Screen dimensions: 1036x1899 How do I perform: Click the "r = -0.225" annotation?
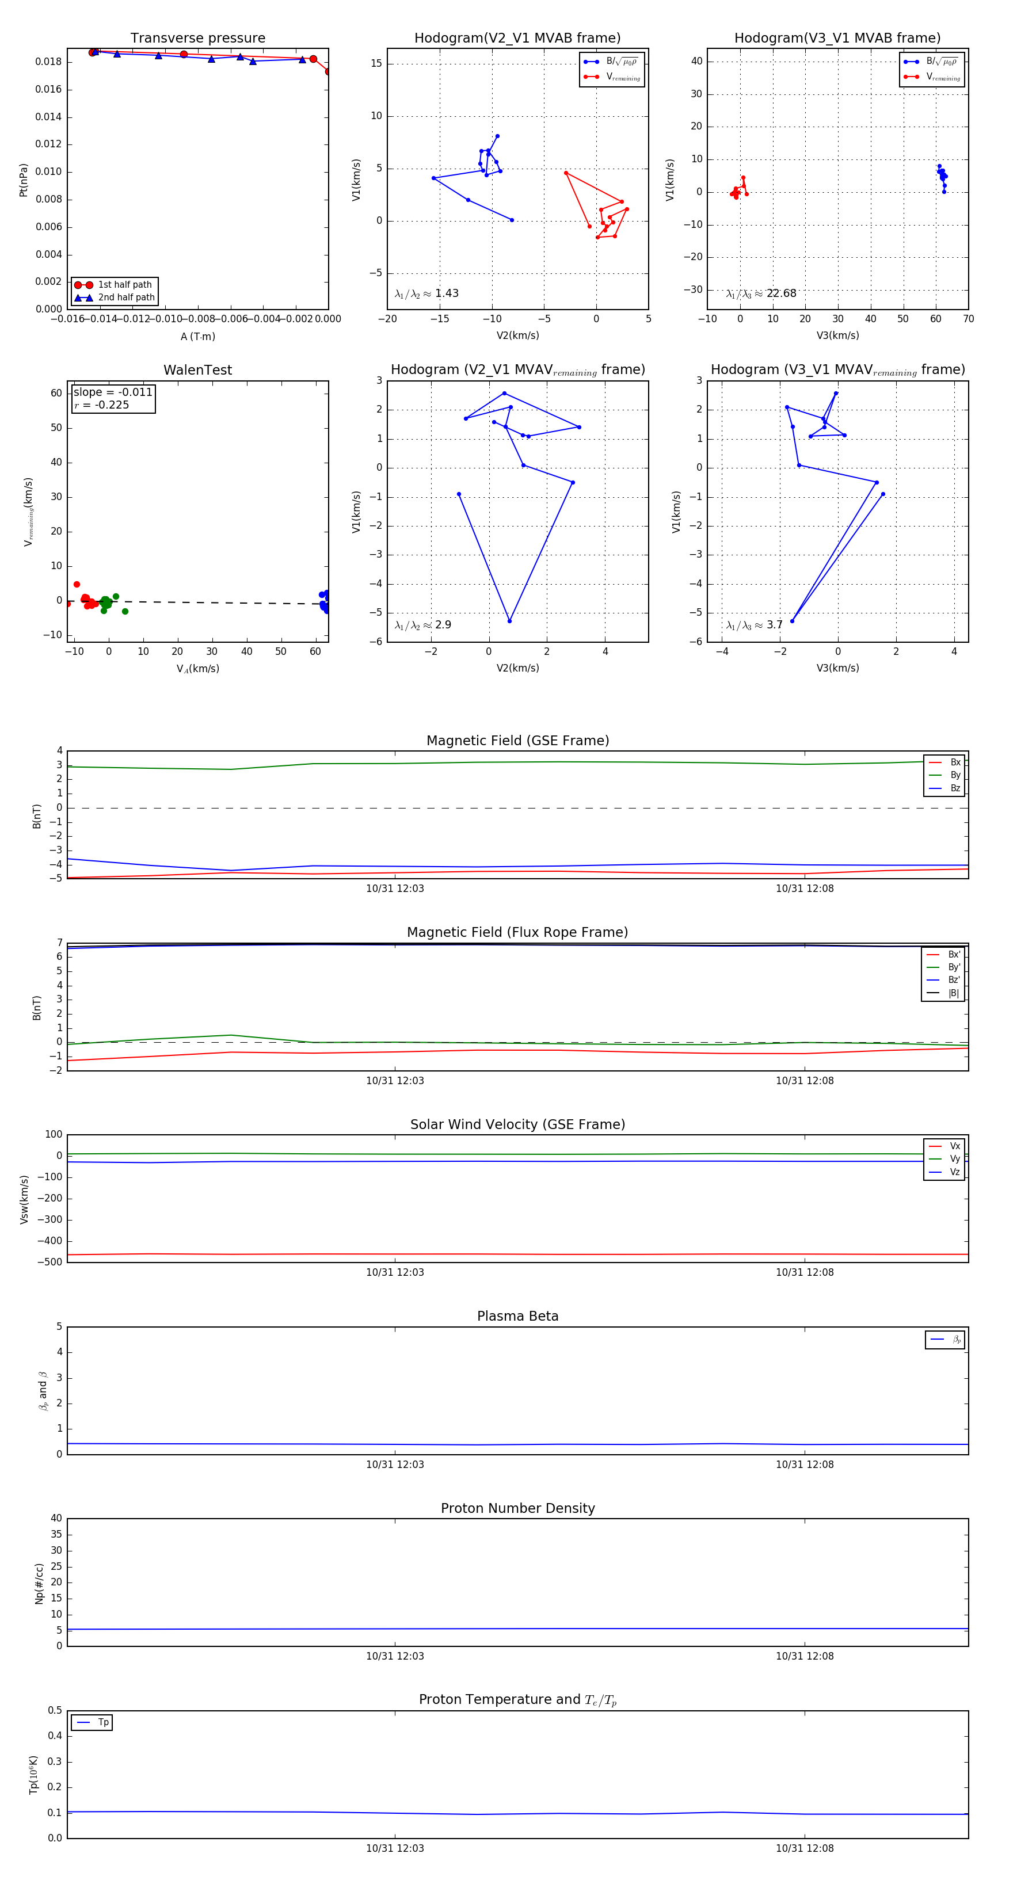pos(102,405)
